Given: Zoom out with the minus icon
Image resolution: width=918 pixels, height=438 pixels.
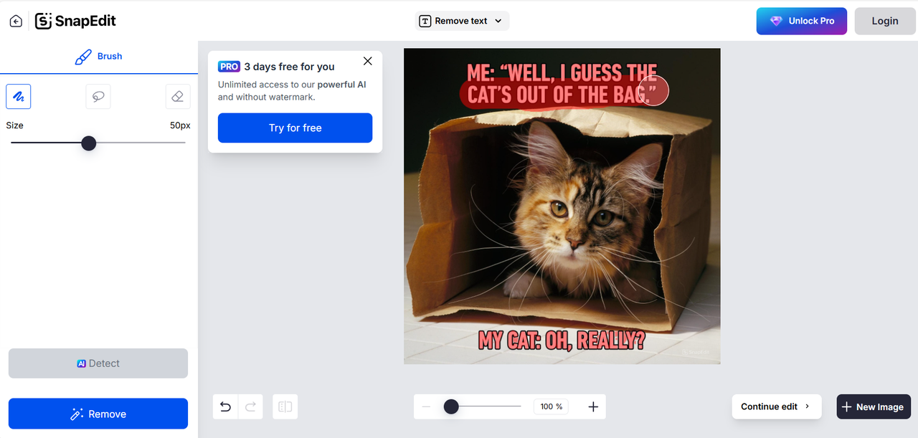Looking at the screenshot, I should coord(426,406).
